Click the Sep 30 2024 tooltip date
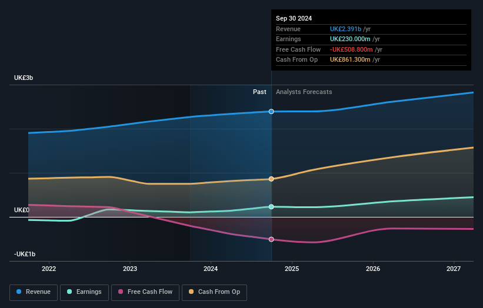Viewport: 483px width, 308px height. click(294, 18)
